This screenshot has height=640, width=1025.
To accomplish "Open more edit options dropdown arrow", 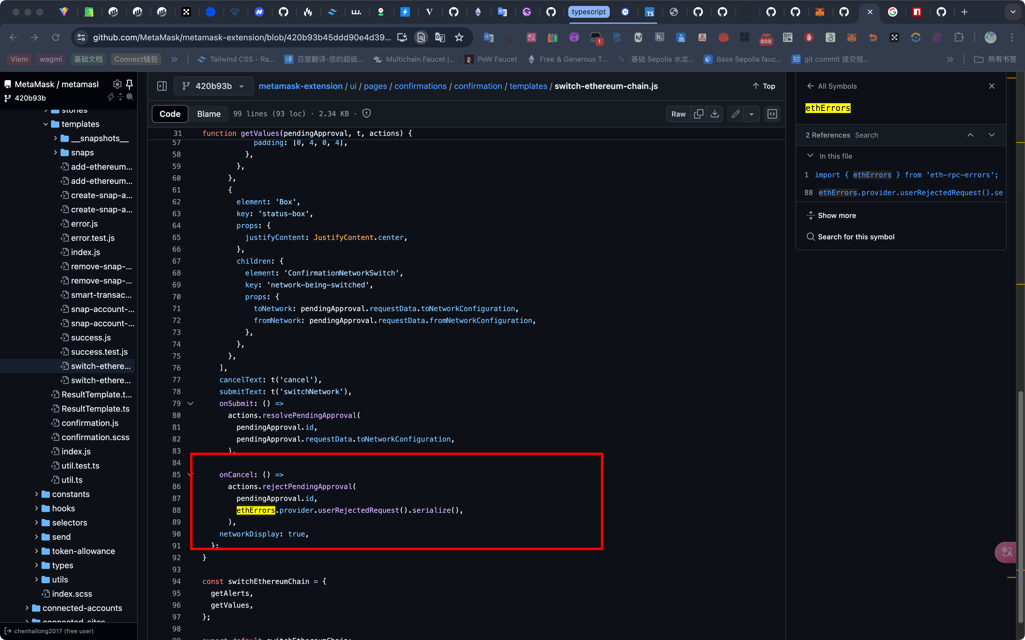I will [752, 114].
